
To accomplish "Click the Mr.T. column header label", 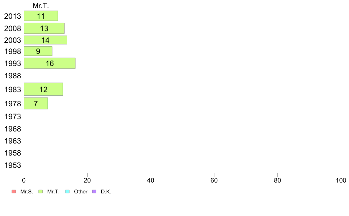I will click(41, 6).
